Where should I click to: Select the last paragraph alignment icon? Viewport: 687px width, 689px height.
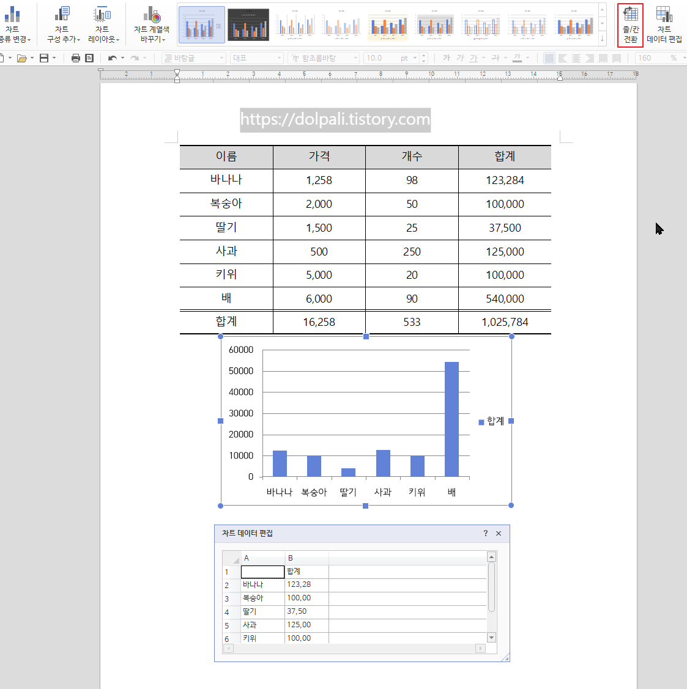617,58
